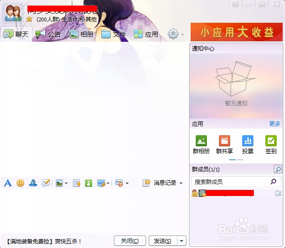Image resolution: width=285 pixels, height=248 pixels.
Task: Open the 公告 announcements tab
Action: [48, 34]
